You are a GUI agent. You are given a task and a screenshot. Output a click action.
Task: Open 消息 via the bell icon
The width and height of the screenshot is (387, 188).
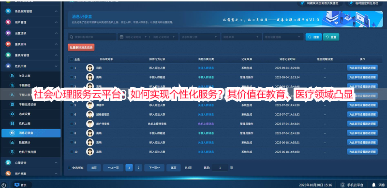pyautogui.click(x=373, y=185)
